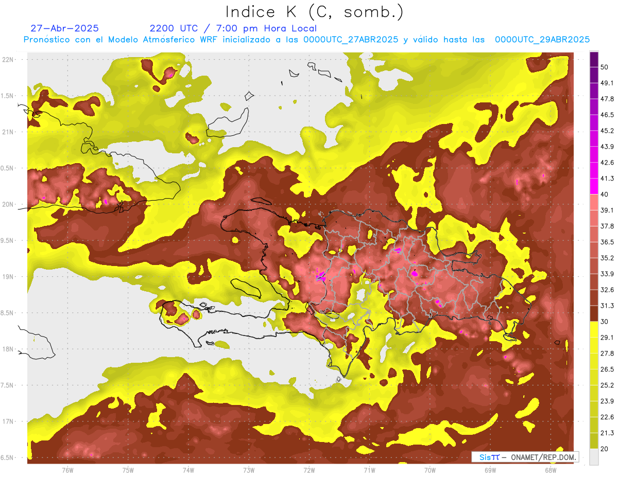Click legend value "40"

(605, 195)
